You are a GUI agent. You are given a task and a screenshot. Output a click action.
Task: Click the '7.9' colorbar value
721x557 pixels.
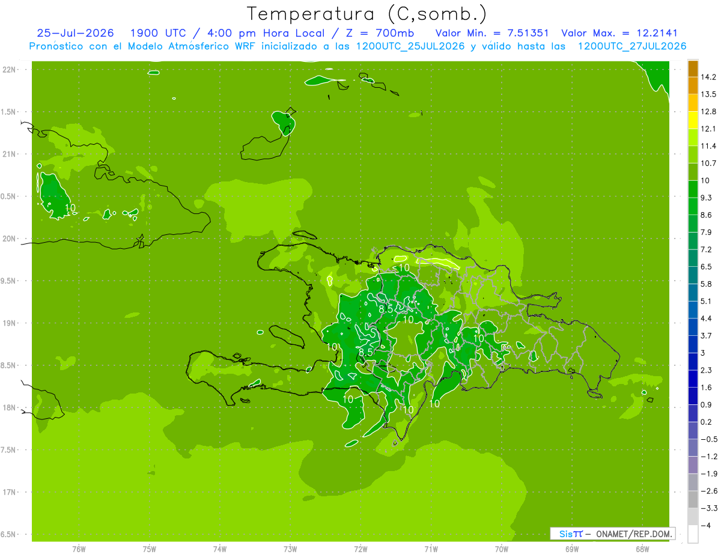coord(707,233)
